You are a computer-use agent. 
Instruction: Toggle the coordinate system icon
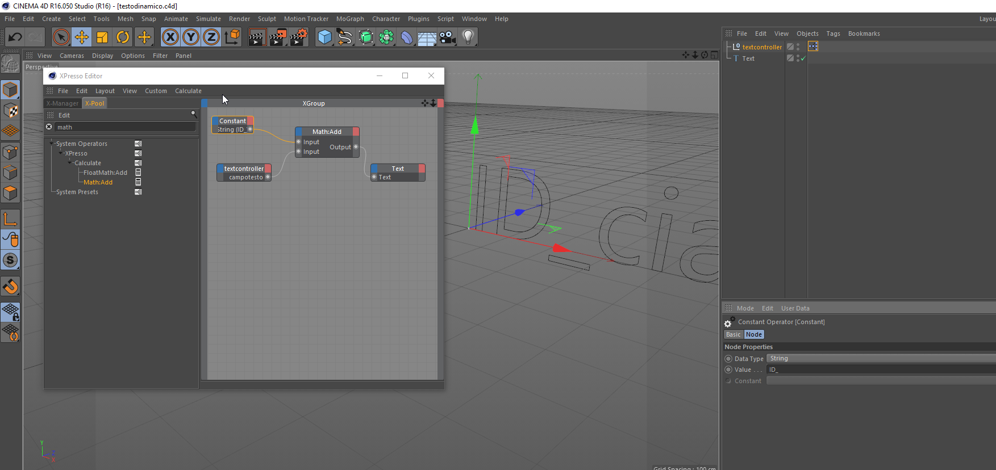click(x=232, y=37)
